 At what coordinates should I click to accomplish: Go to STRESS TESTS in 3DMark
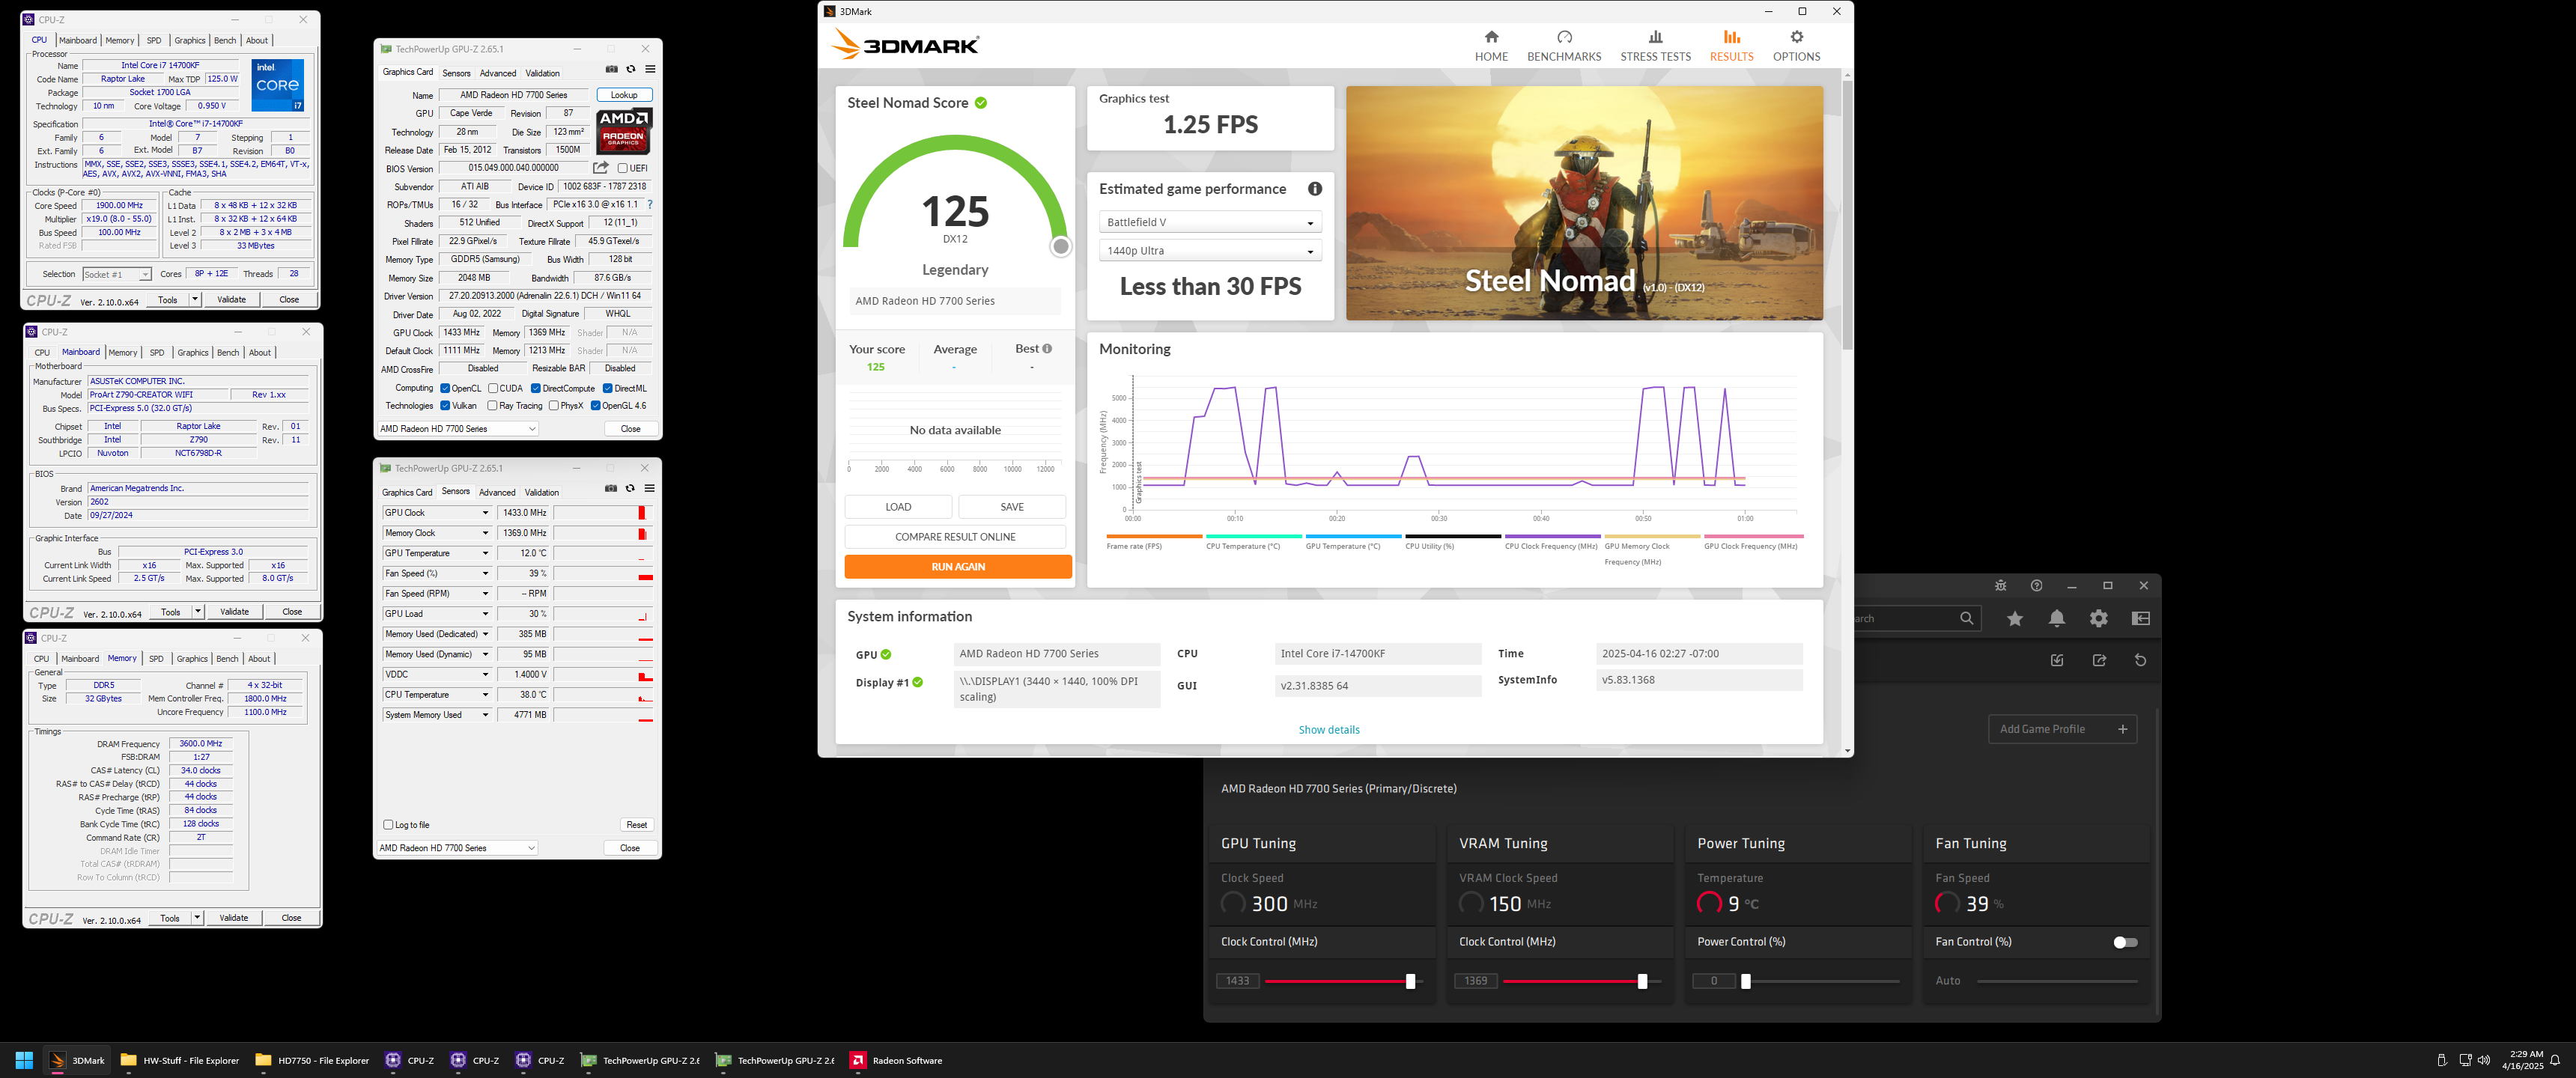tap(1655, 46)
